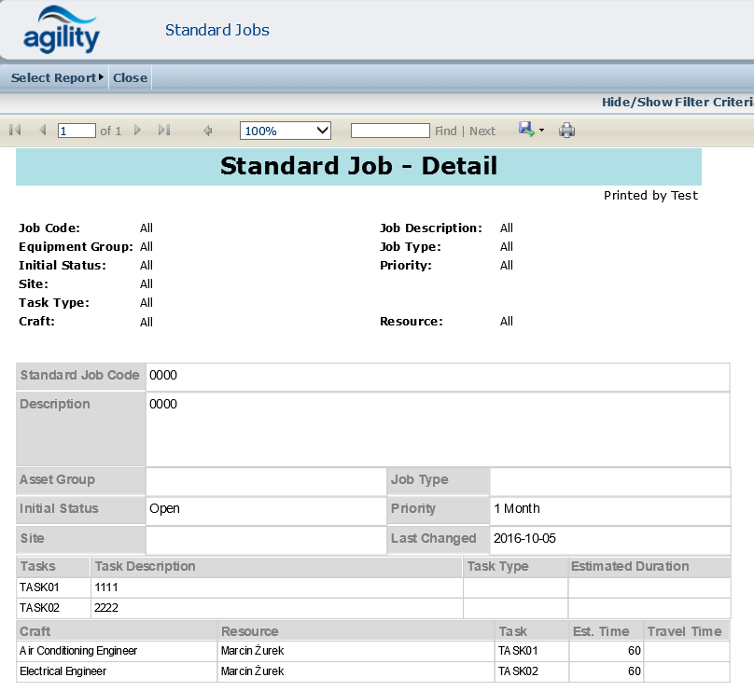Image resolution: width=754 pixels, height=691 pixels.
Task: Jump to the last report page
Action: [164, 131]
